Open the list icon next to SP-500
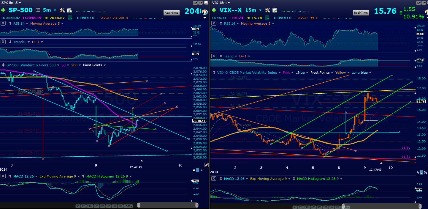The image size is (428, 209). pyautogui.click(x=38, y=10)
